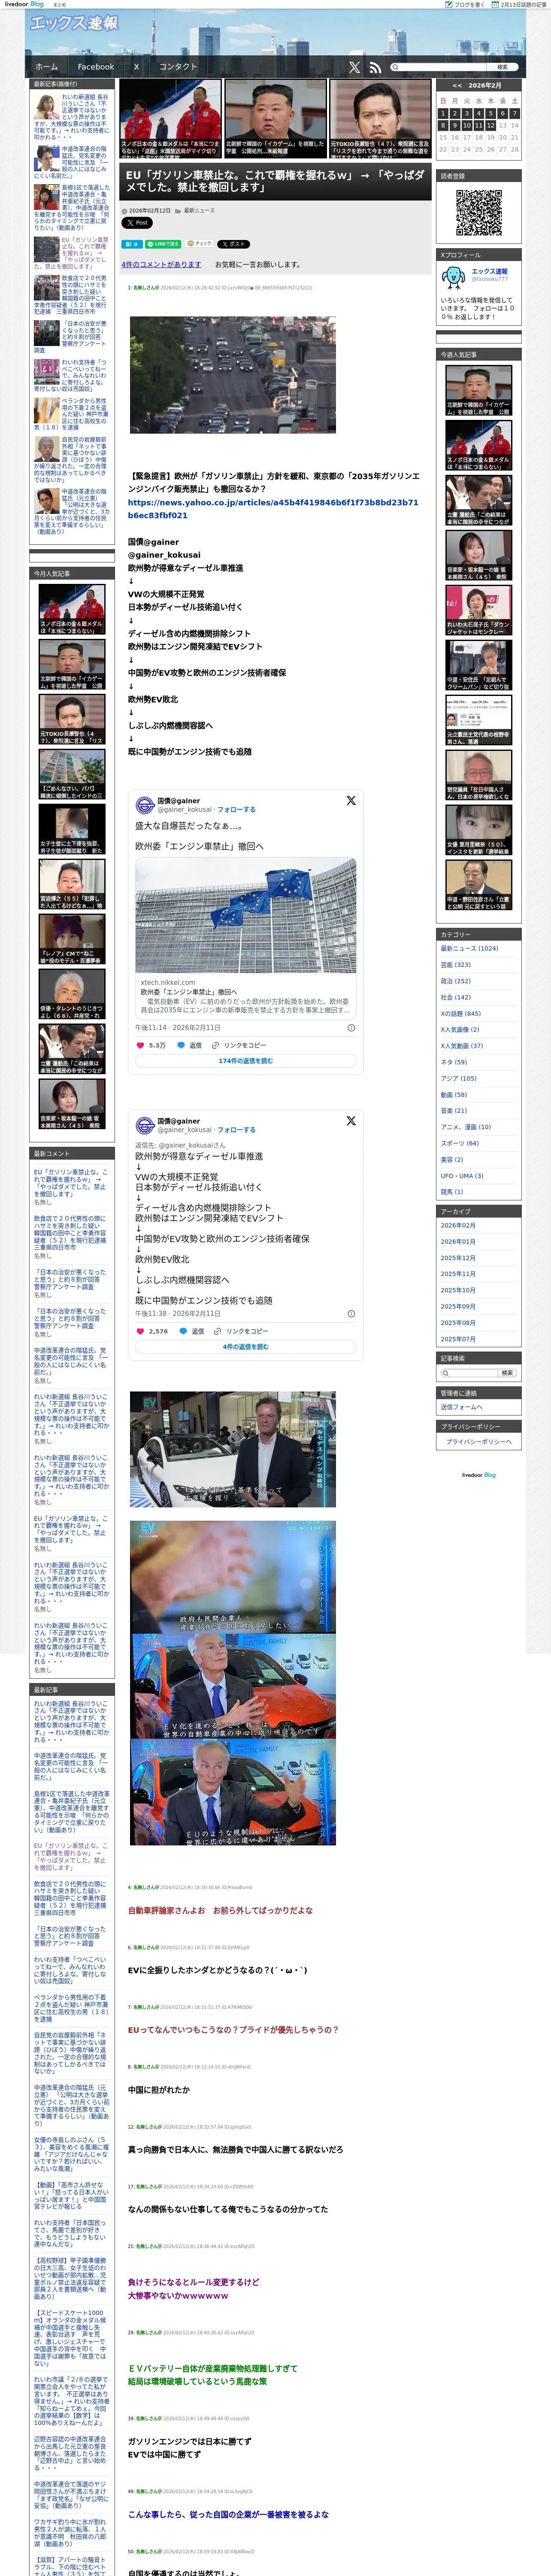Open the X (Twitter) icon in header navigation
The image size is (551, 2576).
click(354, 67)
